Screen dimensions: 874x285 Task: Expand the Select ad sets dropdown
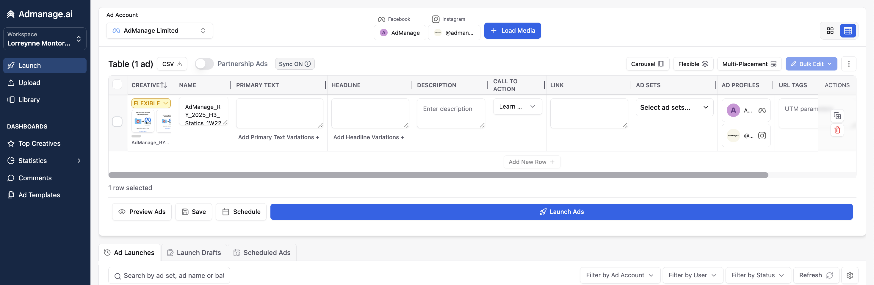(x=674, y=108)
